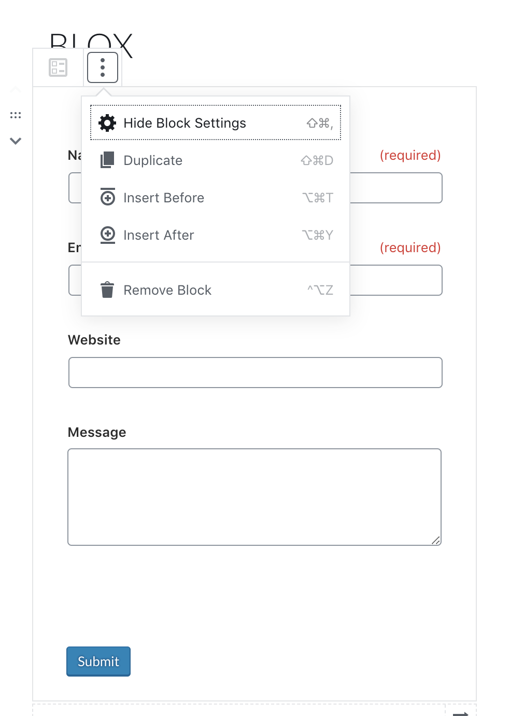The image size is (510, 716).
Task: Click the Email field's (required) text
Action: click(410, 247)
